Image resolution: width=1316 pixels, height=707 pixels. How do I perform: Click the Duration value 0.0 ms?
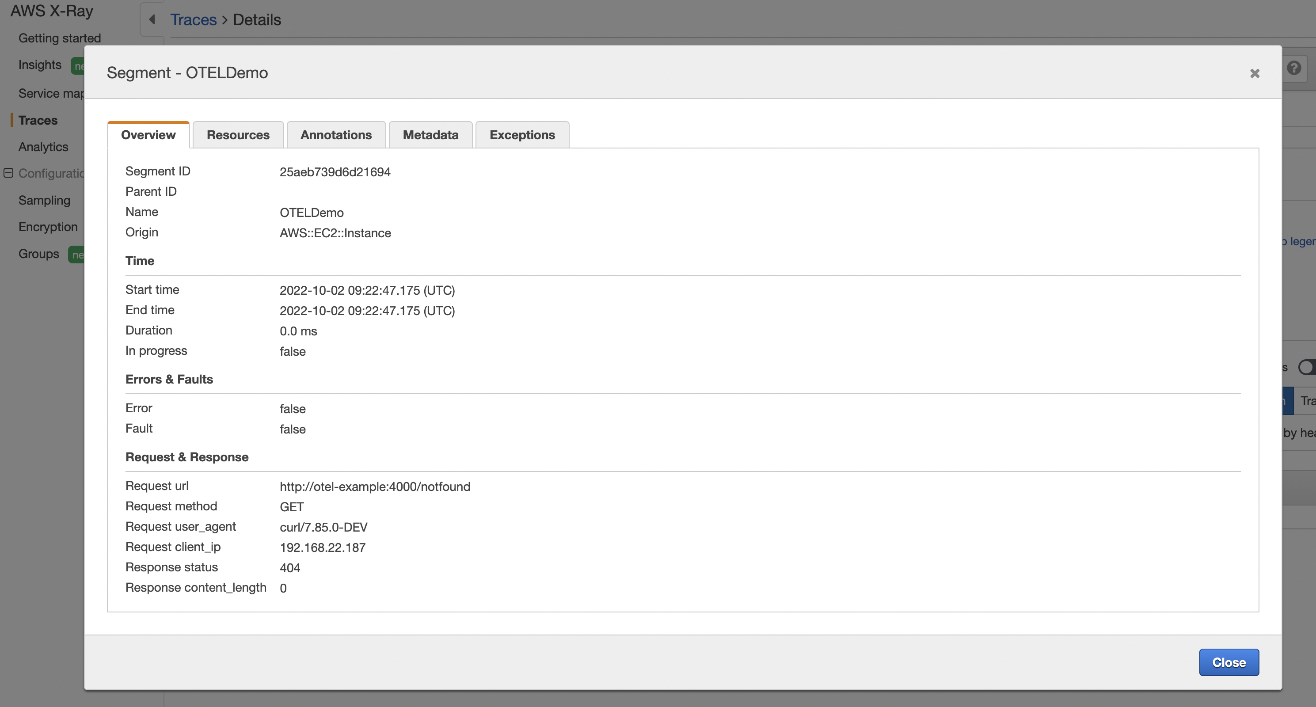298,331
